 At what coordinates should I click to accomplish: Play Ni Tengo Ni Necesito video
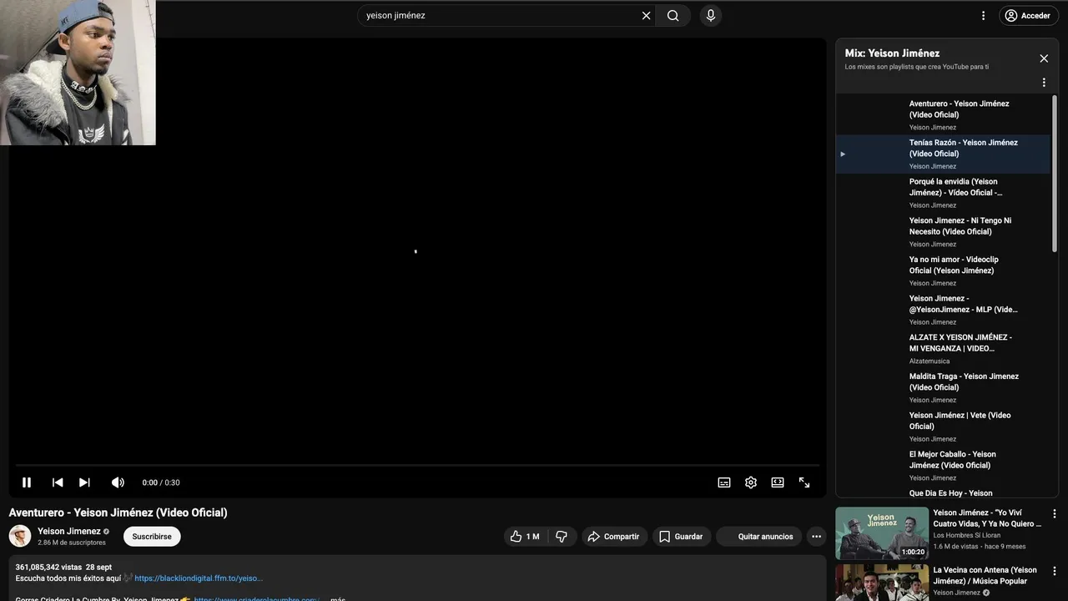pos(943,232)
